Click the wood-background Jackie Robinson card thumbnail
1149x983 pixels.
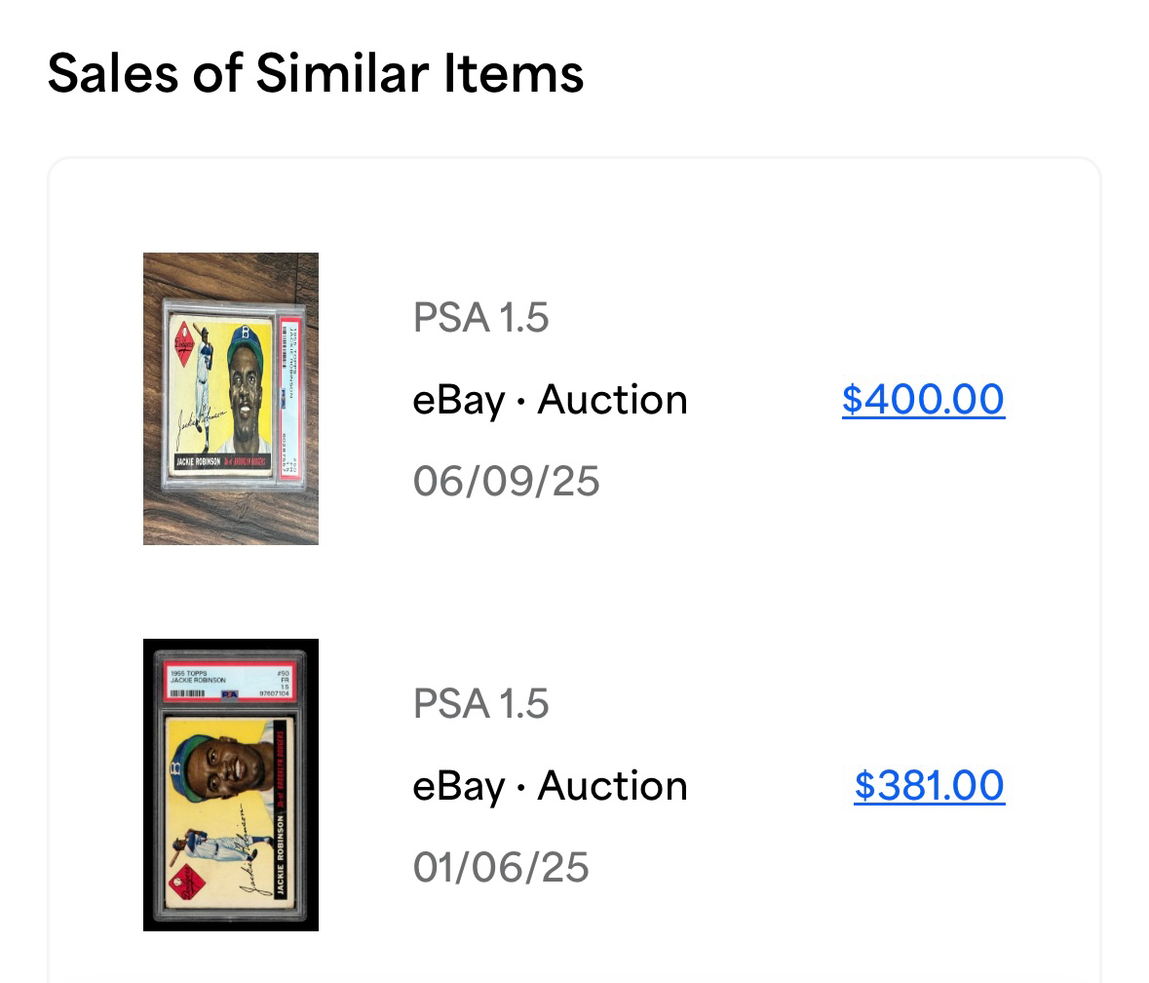pyautogui.click(x=231, y=399)
